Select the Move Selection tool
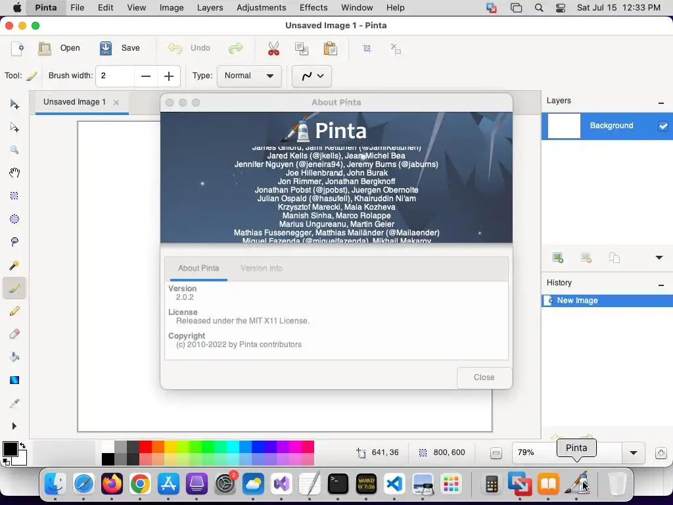This screenshot has width=673, height=505. point(14,127)
